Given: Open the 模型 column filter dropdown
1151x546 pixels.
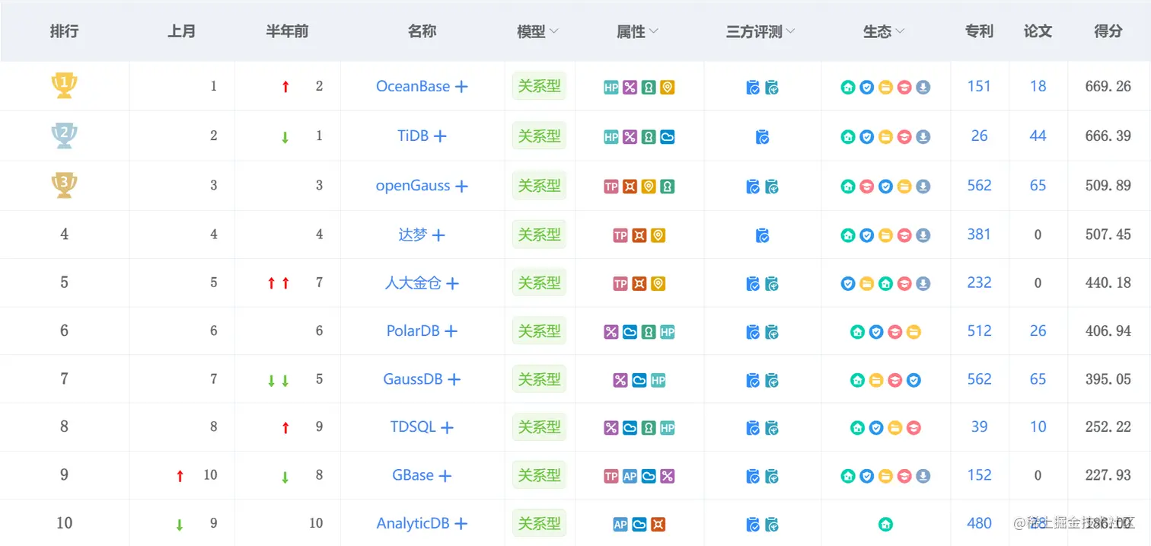Looking at the screenshot, I should pos(554,31).
